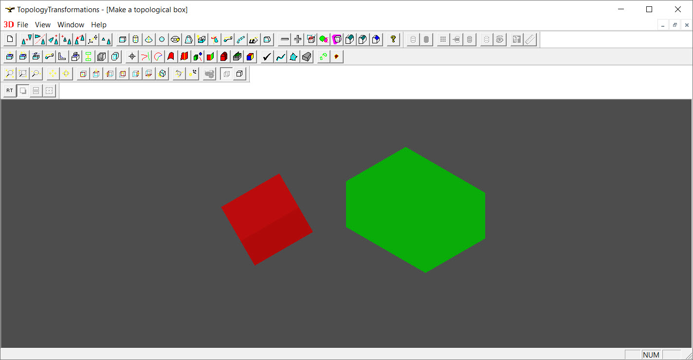Toggle hidden-line-off wireframe cube button

click(x=226, y=74)
